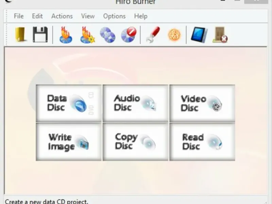Open the Help menu
Image resolution: width=272 pixels, height=204 pixels.
(141, 16)
